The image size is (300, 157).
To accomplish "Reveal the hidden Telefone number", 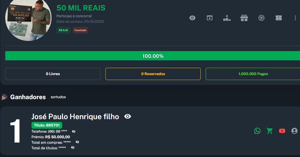I will click(74, 131).
